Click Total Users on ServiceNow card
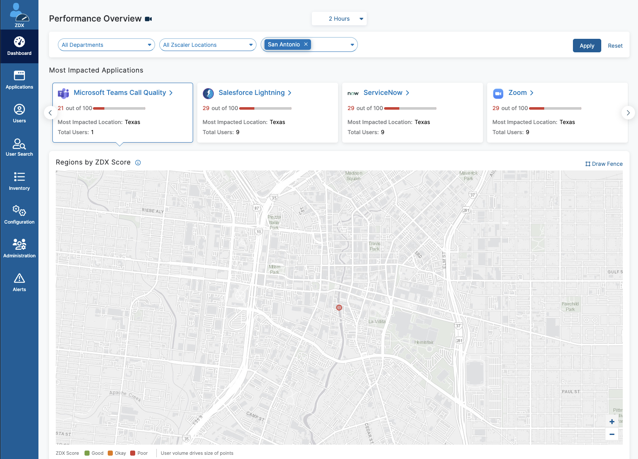The height and width of the screenshot is (459, 638). 366,132
